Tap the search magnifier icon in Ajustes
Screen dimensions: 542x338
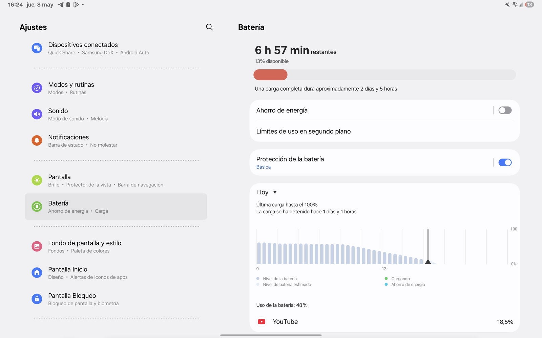pos(209,27)
